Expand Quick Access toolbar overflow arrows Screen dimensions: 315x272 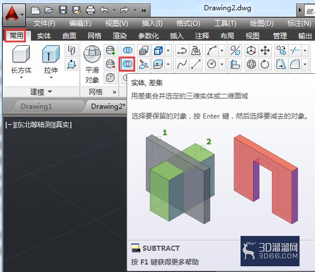click(x=144, y=10)
